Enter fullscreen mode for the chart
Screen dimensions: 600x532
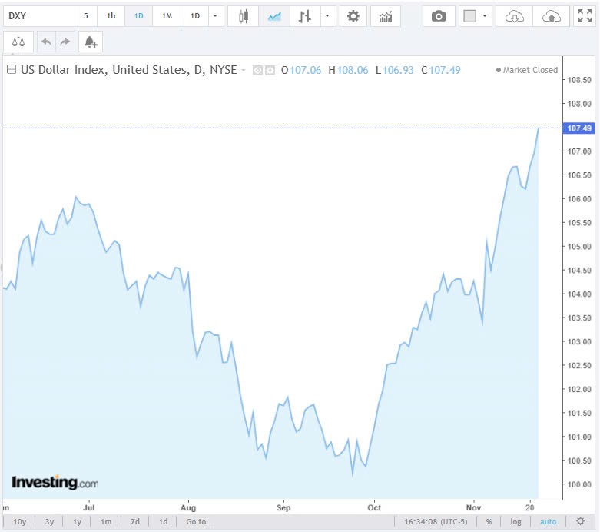(584, 16)
